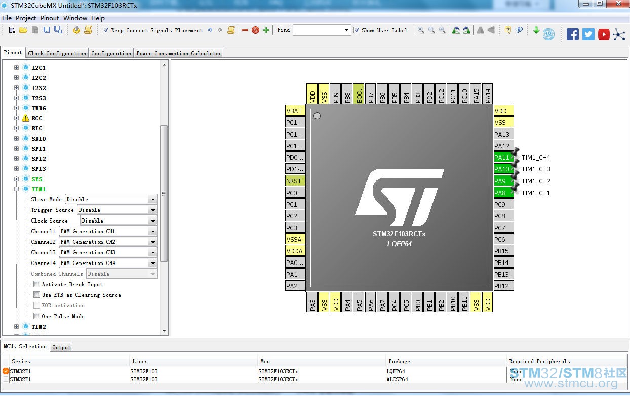Screen dimensions: 630x396
Task: Open the Slave Mode dropdown
Action: point(111,199)
